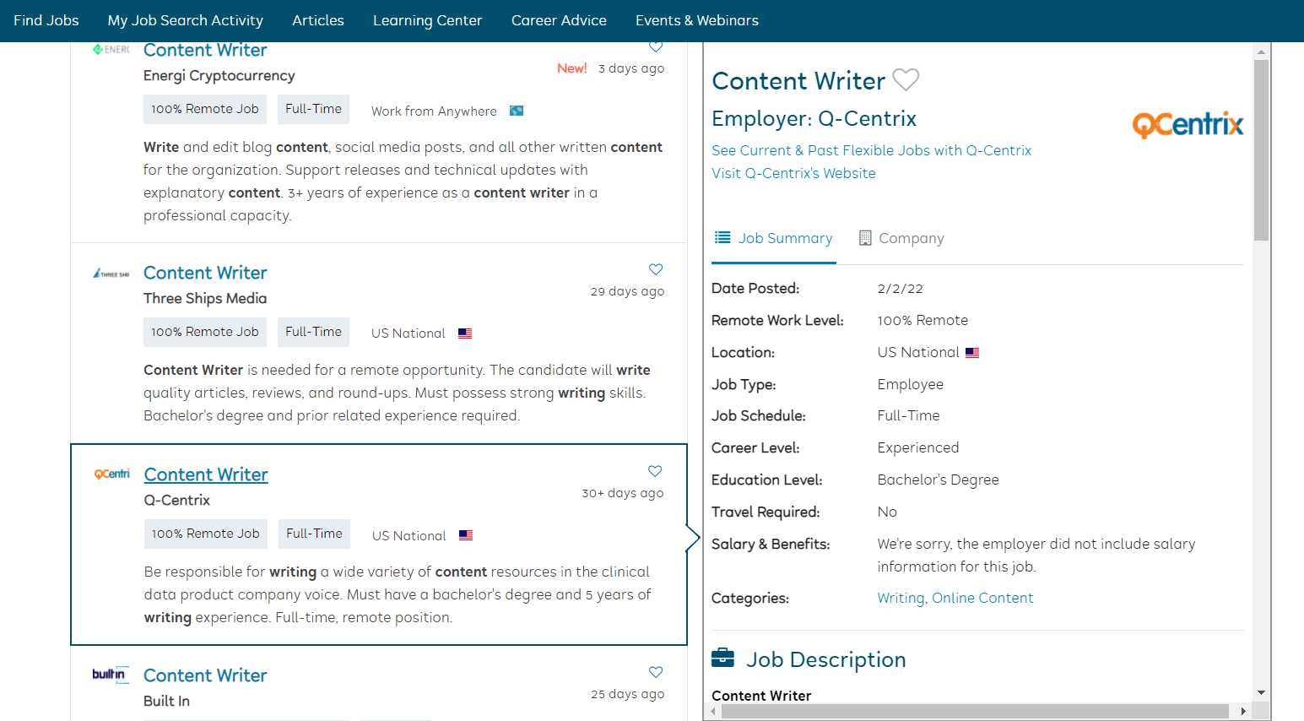Click the heart beside the detail panel title
The width and height of the screenshot is (1304, 721).
pyautogui.click(x=906, y=79)
